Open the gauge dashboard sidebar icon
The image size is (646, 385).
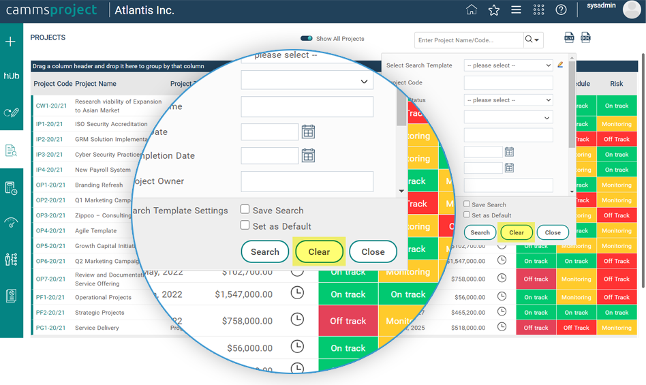point(11,223)
